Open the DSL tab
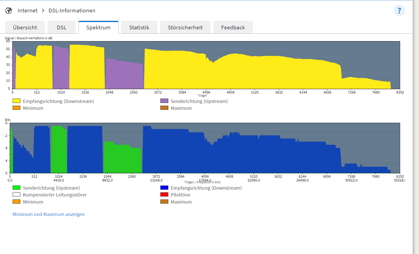The height and width of the screenshot is (254, 419). pos(62,27)
